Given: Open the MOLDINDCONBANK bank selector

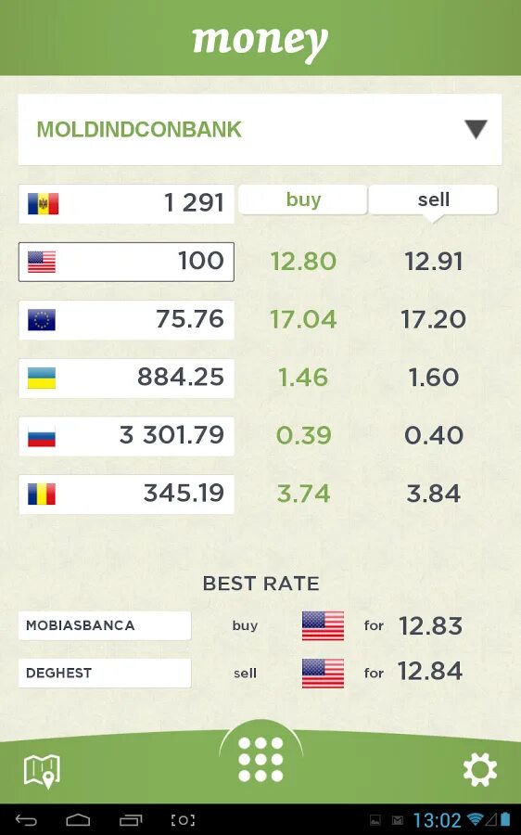Looking at the screenshot, I should [260, 129].
